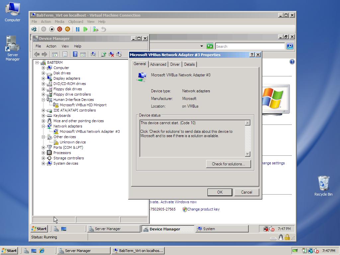The width and height of the screenshot is (340, 255).
Task: Open the View menu in Device Manager
Action: [65, 46]
